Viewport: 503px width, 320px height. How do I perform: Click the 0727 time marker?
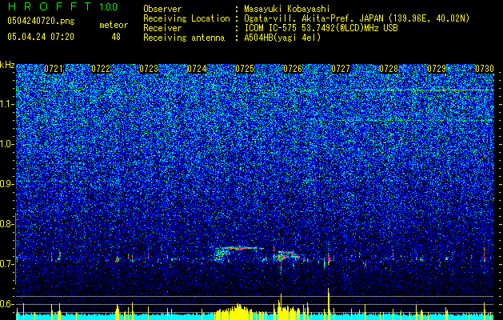(341, 69)
